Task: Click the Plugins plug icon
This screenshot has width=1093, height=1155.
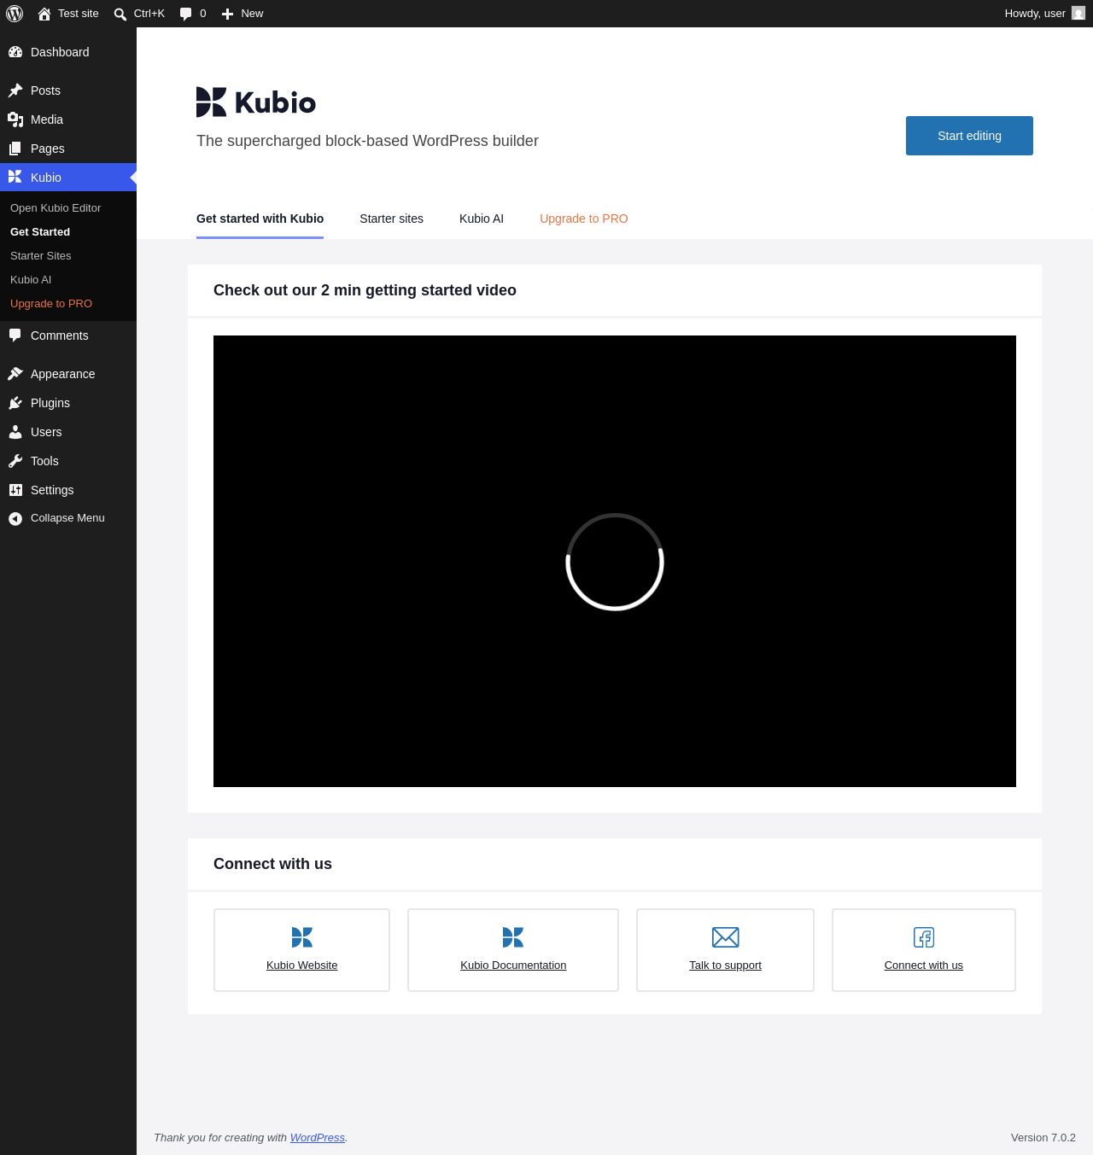Action: [x=15, y=403]
